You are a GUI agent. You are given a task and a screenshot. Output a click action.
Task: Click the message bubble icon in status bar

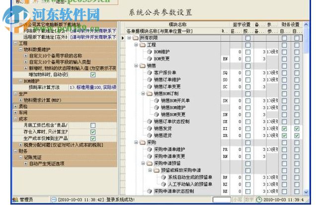point(54,200)
